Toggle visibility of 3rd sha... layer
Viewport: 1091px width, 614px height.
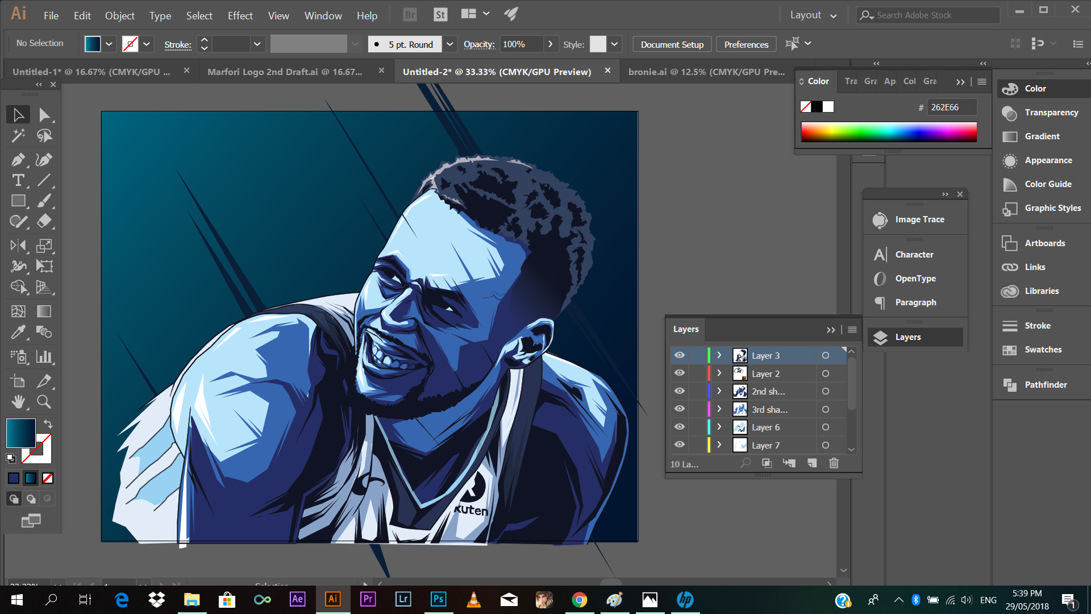(680, 409)
